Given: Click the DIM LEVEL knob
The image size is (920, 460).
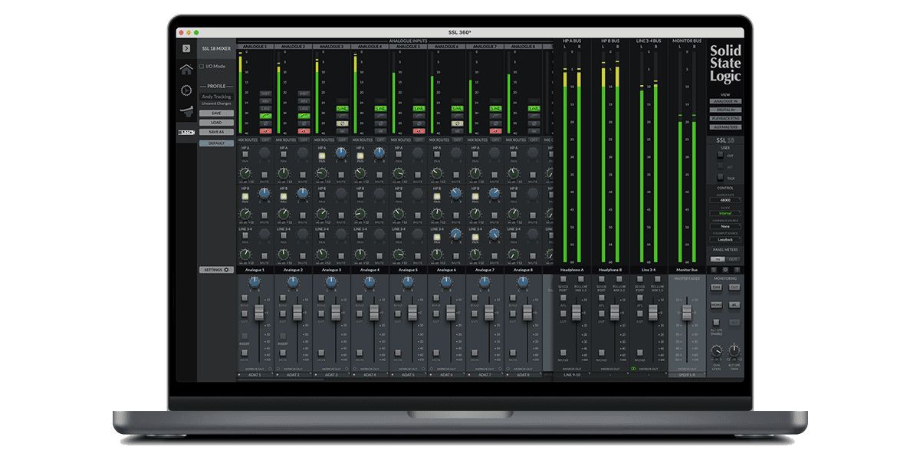Looking at the screenshot, I should coord(716,351).
